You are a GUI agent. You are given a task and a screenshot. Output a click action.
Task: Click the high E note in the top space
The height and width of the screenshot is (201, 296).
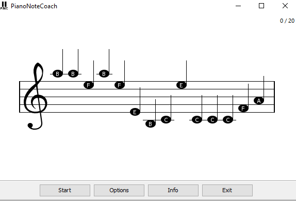(x=182, y=85)
